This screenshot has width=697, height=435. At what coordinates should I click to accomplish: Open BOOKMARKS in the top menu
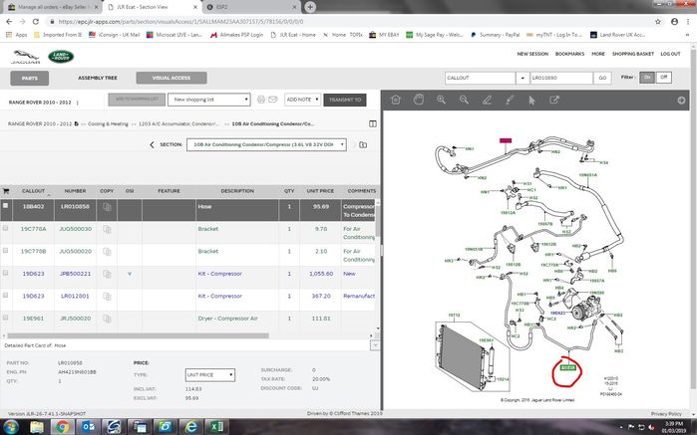(569, 54)
